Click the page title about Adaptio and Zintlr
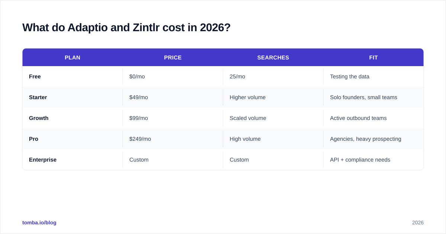This screenshot has width=446, height=234. (x=126, y=27)
